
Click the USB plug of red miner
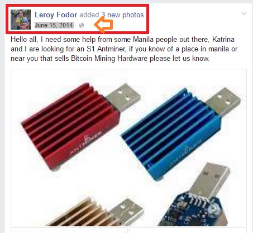coord(123,97)
